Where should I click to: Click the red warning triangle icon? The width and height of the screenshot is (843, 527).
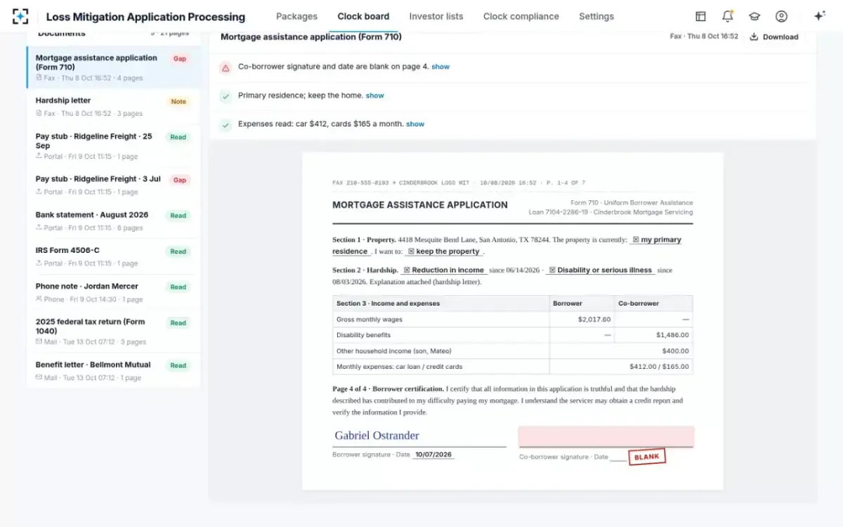click(x=226, y=68)
